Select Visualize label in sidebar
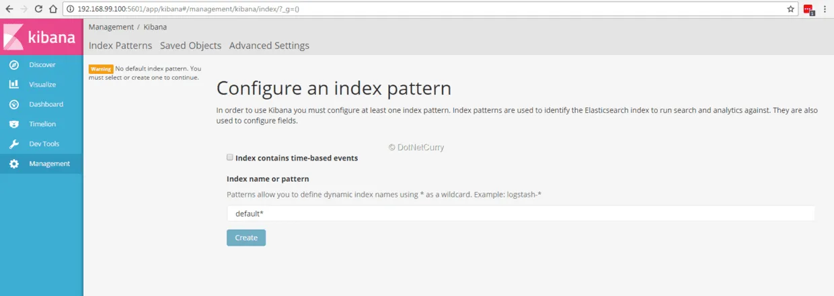Screen dimensions: 834x296 click(x=42, y=85)
